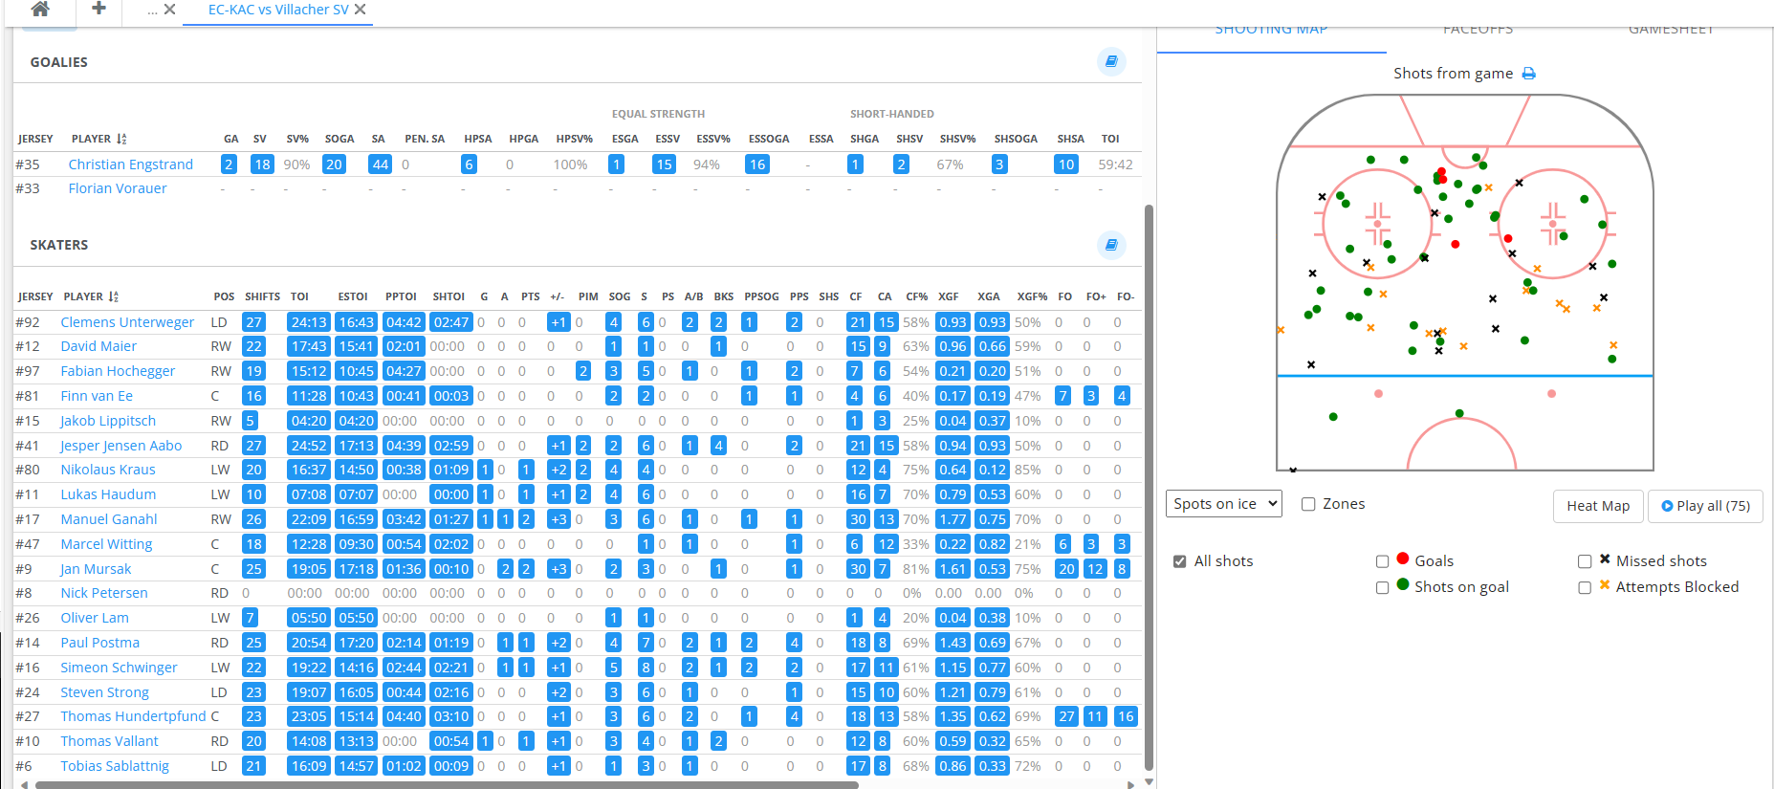Sort skaters by Player column icon
The height and width of the screenshot is (789, 1774).
click(114, 297)
